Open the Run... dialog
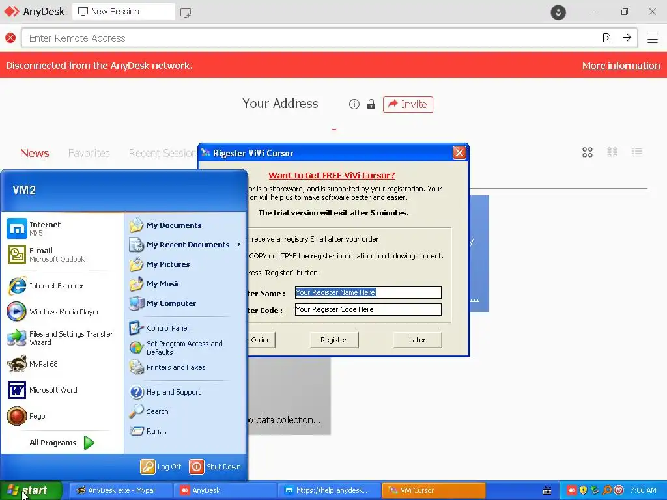Image resolution: width=667 pixels, height=500 pixels. [x=186, y=431]
